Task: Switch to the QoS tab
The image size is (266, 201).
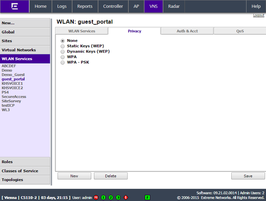Action: 240,31
